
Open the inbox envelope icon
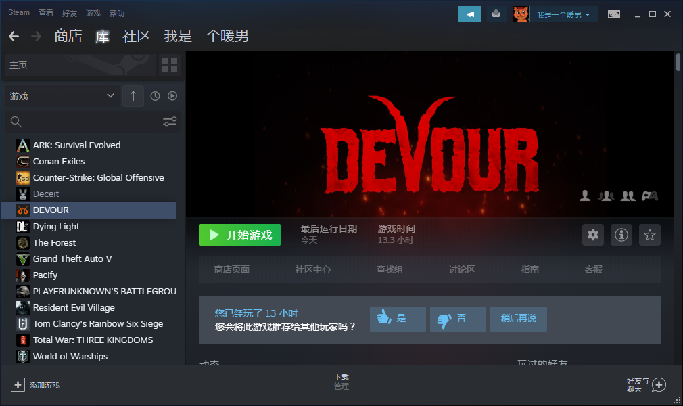tap(496, 14)
